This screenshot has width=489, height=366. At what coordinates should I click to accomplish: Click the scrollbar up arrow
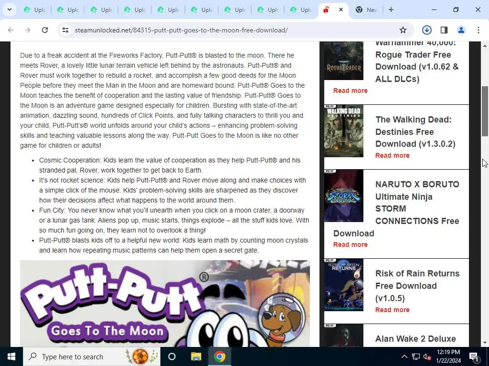485,46
